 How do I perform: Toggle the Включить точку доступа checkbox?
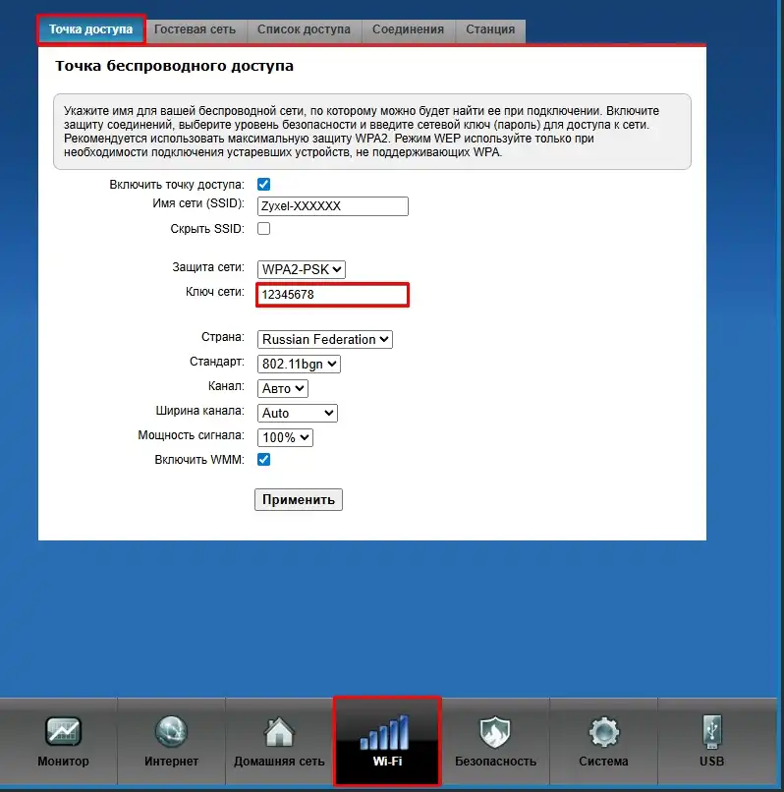point(263,184)
